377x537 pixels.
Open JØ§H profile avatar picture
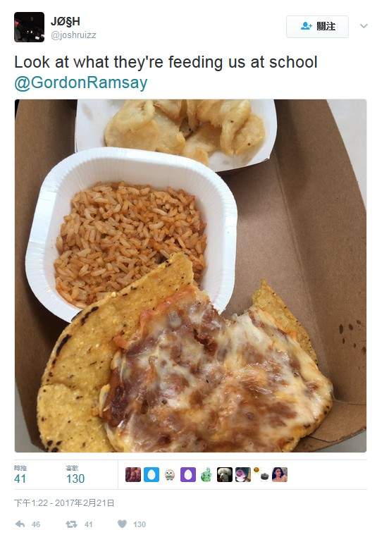click(x=29, y=27)
